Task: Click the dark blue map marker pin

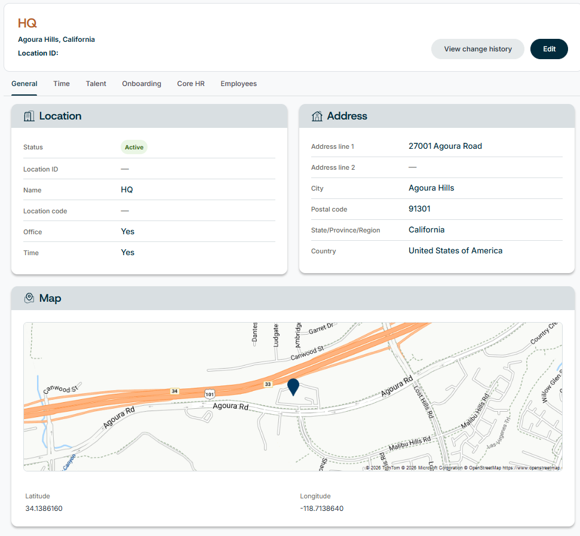Action: tap(293, 387)
